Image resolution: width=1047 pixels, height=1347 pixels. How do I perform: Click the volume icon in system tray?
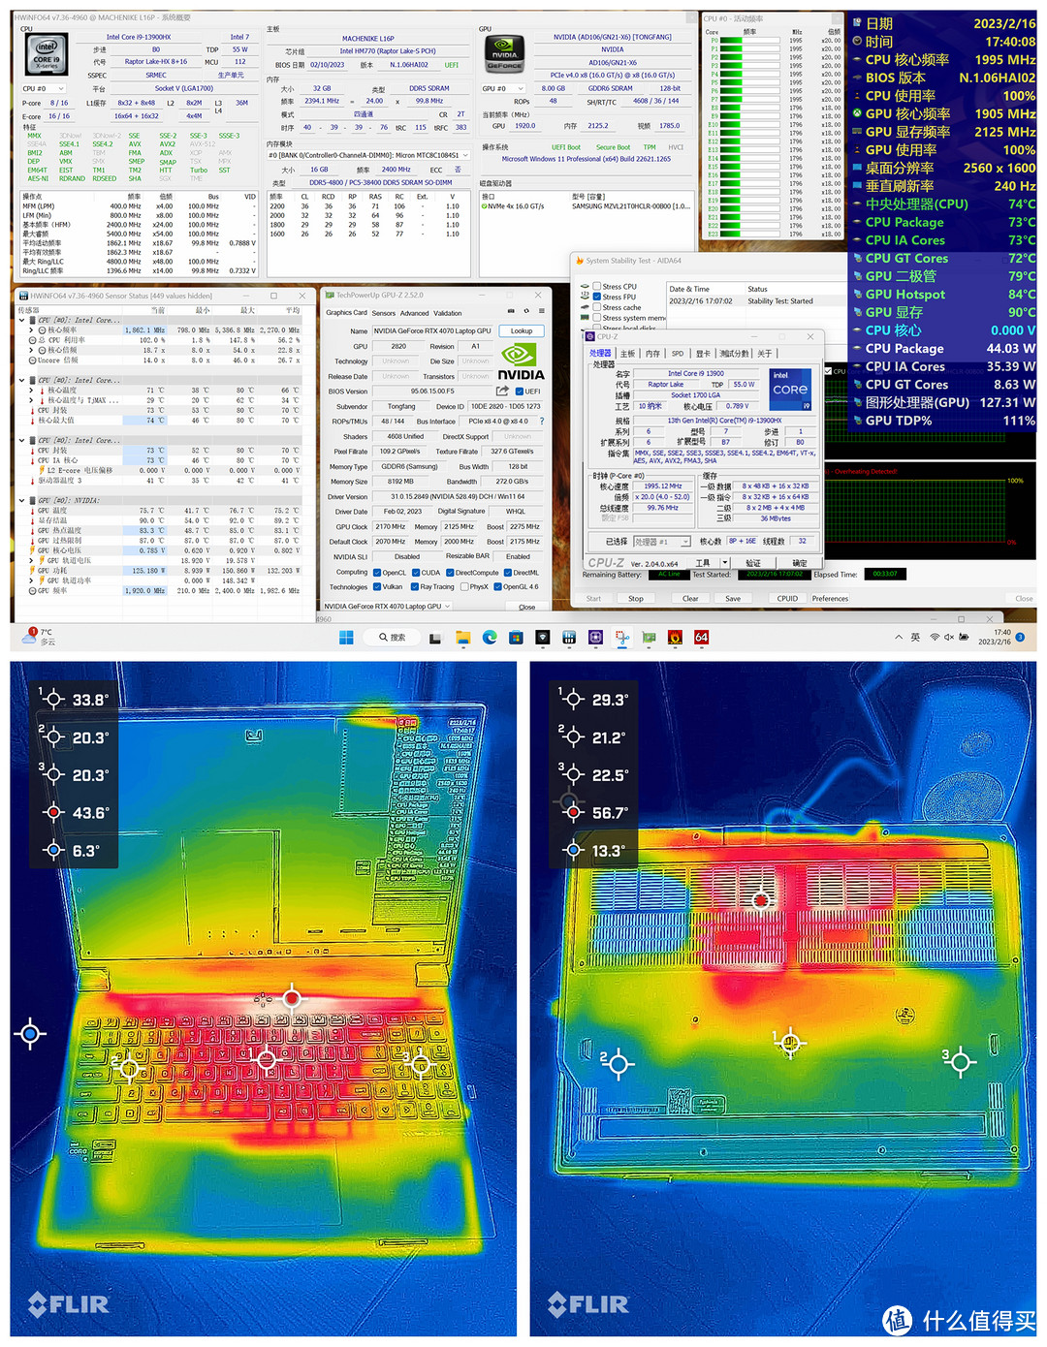[x=949, y=637]
